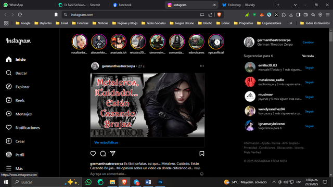Open the Brave main hamburger menu
The width and height of the screenshot is (333, 187).
pos(328,15)
